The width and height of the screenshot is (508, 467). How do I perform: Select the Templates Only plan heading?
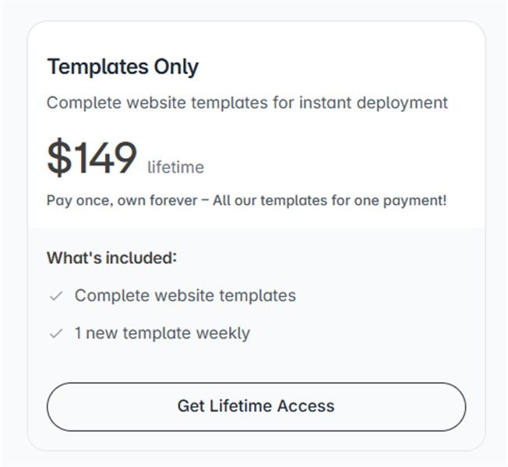coord(123,67)
